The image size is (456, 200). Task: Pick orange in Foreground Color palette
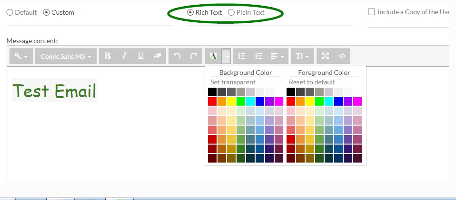pyautogui.click(x=300, y=101)
